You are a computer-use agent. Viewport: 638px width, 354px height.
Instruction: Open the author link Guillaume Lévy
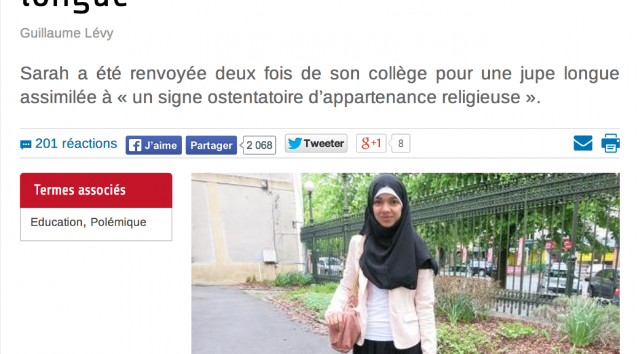[x=67, y=33]
